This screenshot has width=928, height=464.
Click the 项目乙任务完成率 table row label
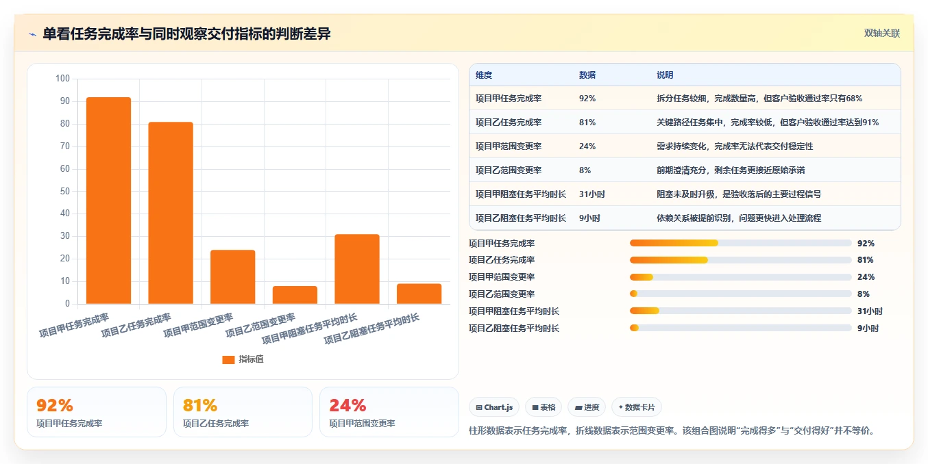click(x=509, y=123)
